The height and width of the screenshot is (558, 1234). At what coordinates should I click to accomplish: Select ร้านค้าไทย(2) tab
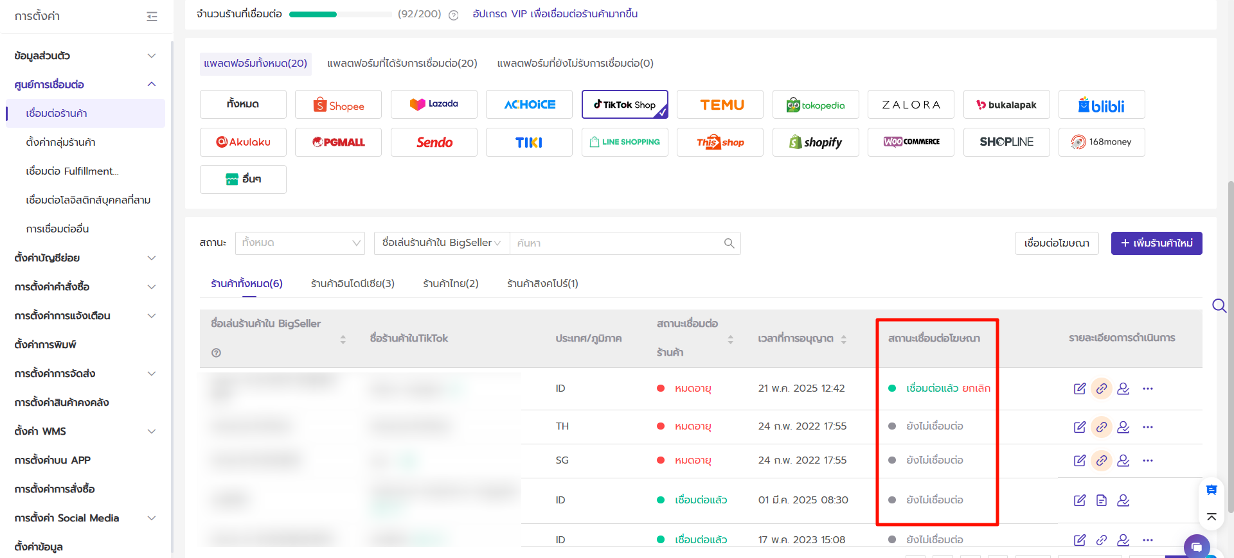click(x=451, y=284)
